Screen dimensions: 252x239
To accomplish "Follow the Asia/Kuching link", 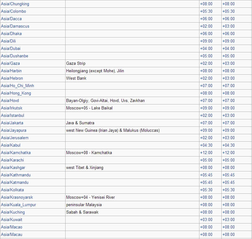I will click(13, 212).
